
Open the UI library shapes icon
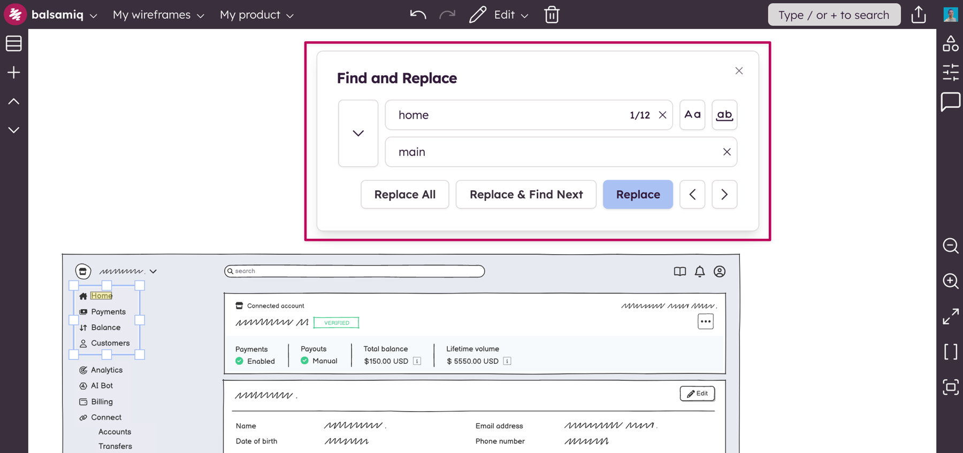pyautogui.click(x=950, y=44)
